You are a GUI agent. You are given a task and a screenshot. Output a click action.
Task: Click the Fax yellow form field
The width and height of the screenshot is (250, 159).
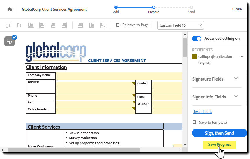96,104
